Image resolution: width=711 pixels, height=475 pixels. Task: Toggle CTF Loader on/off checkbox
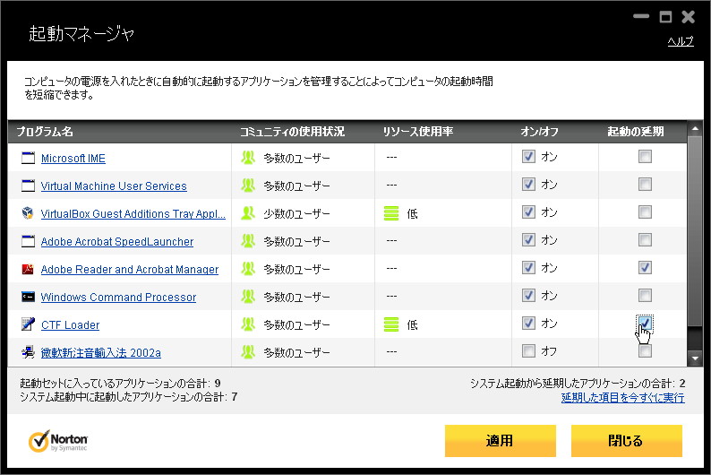click(x=528, y=323)
